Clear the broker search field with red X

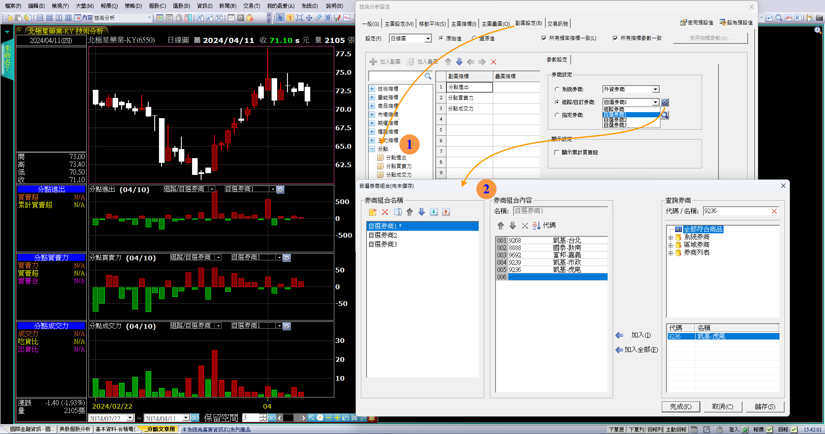[774, 211]
